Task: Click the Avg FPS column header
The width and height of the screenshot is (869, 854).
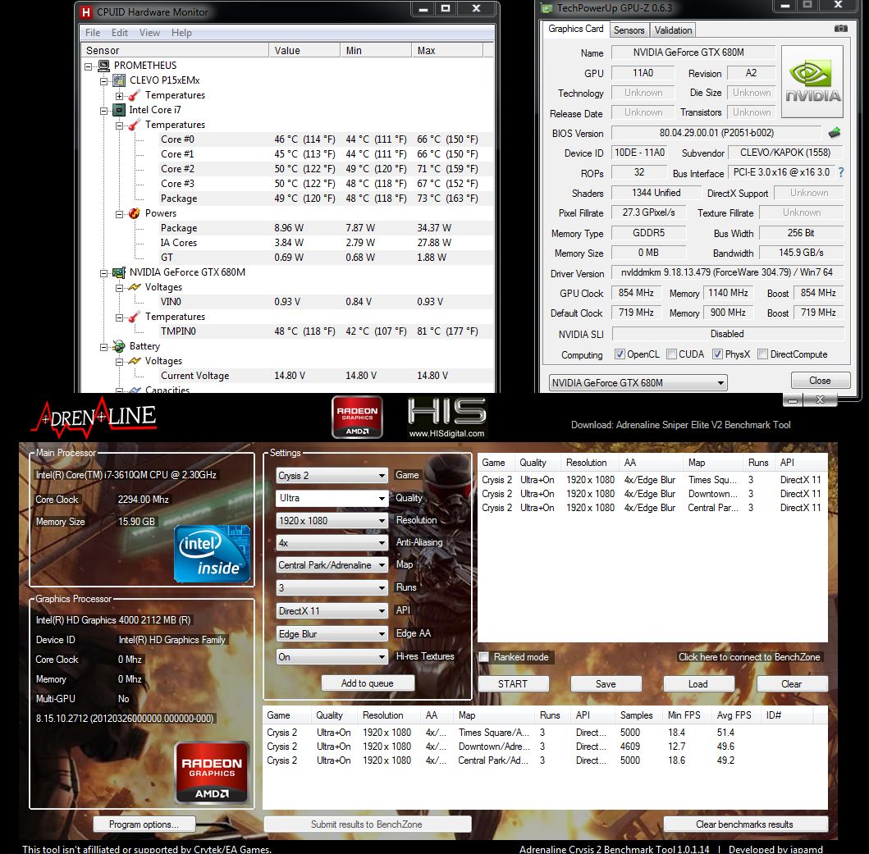Action: click(x=734, y=715)
